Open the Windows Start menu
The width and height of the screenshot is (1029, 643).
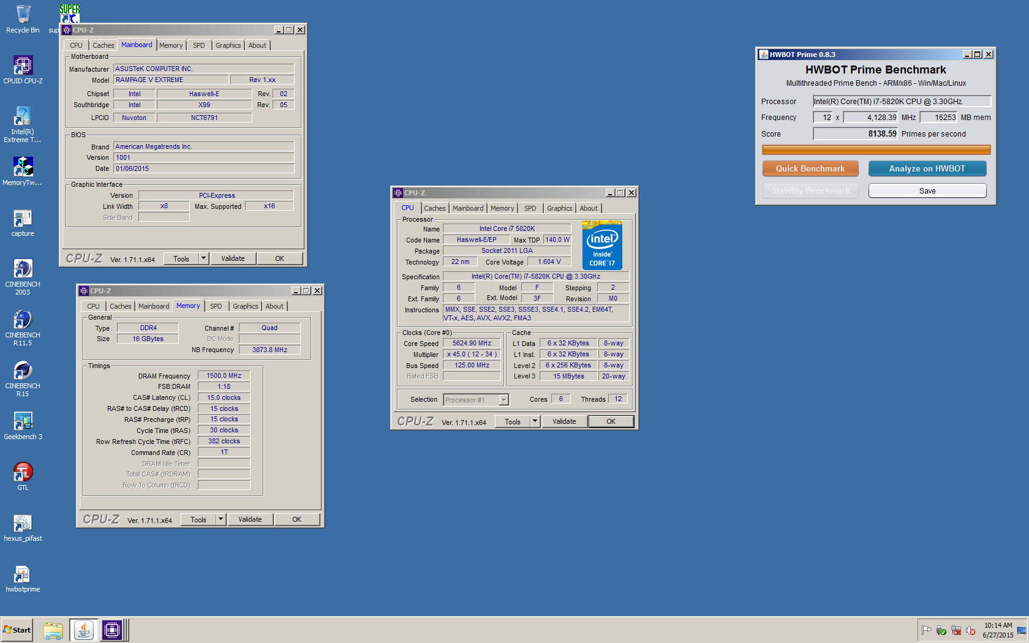click(x=17, y=630)
